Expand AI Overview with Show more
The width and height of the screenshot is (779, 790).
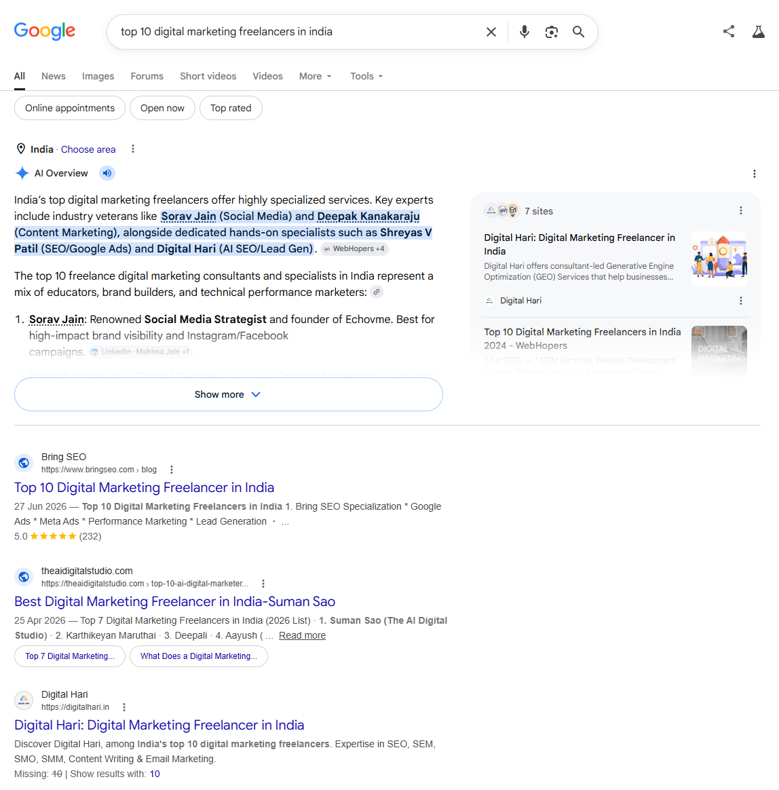coord(228,394)
